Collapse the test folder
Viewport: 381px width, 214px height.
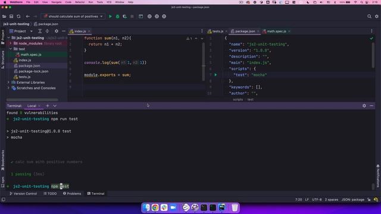(x=11, y=49)
